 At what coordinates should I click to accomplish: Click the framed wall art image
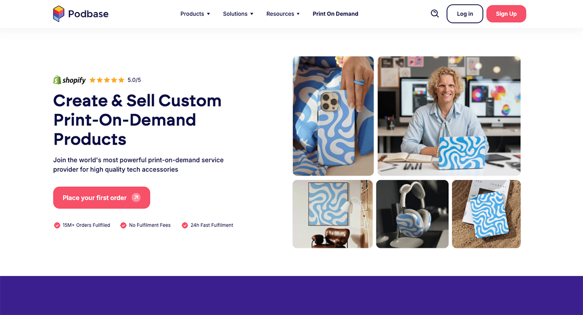[x=333, y=214]
